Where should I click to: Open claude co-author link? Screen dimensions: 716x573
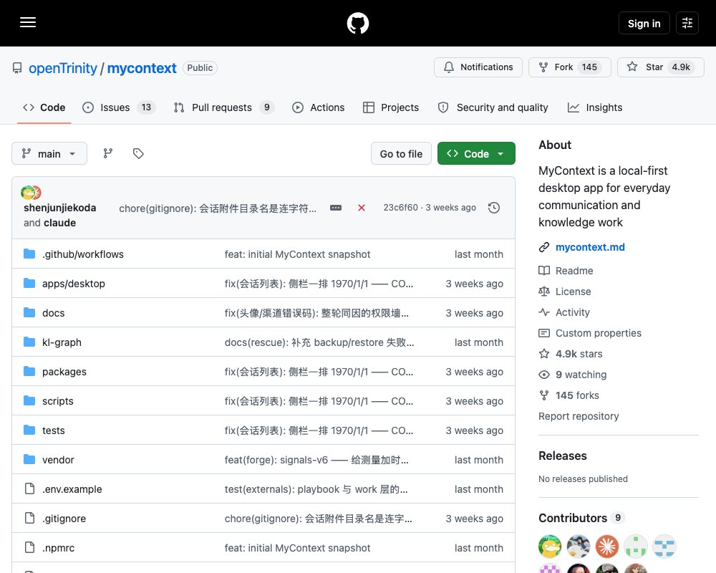(x=60, y=223)
